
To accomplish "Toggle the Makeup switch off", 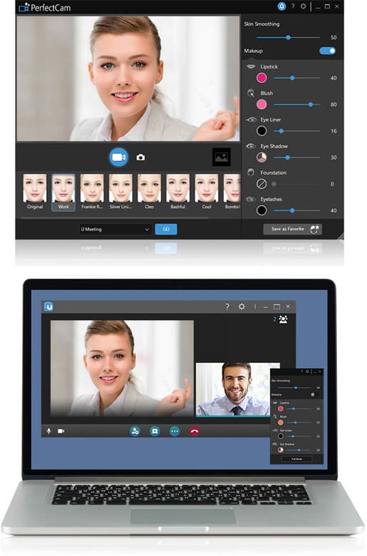I will 327,51.
